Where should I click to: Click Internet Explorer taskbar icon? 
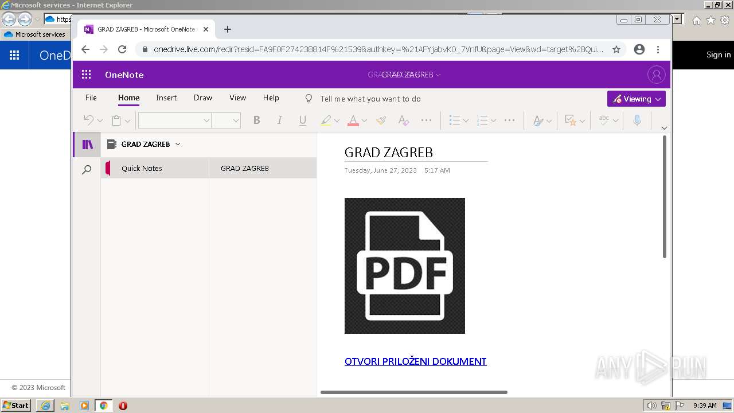click(x=45, y=406)
